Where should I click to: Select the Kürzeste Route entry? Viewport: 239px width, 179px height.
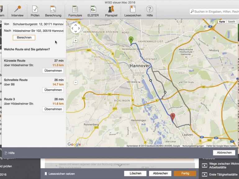[x=34, y=67]
